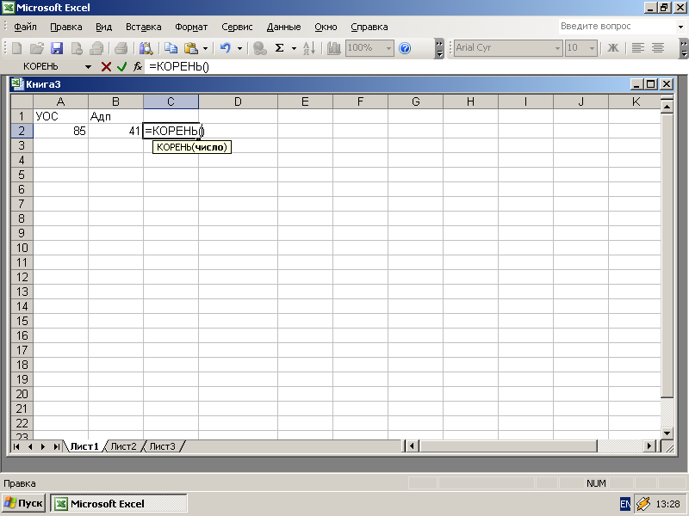Click the число argument in function tooltip

pyautogui.click(x=210, y=147)
